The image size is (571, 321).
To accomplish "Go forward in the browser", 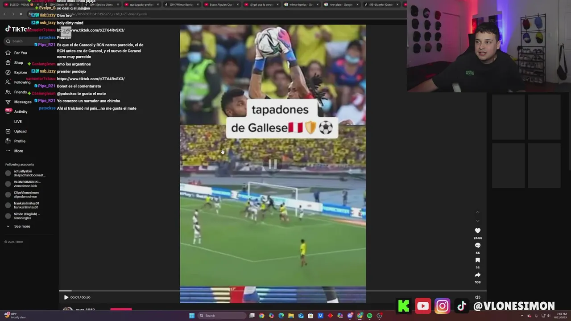I will 12,14.
